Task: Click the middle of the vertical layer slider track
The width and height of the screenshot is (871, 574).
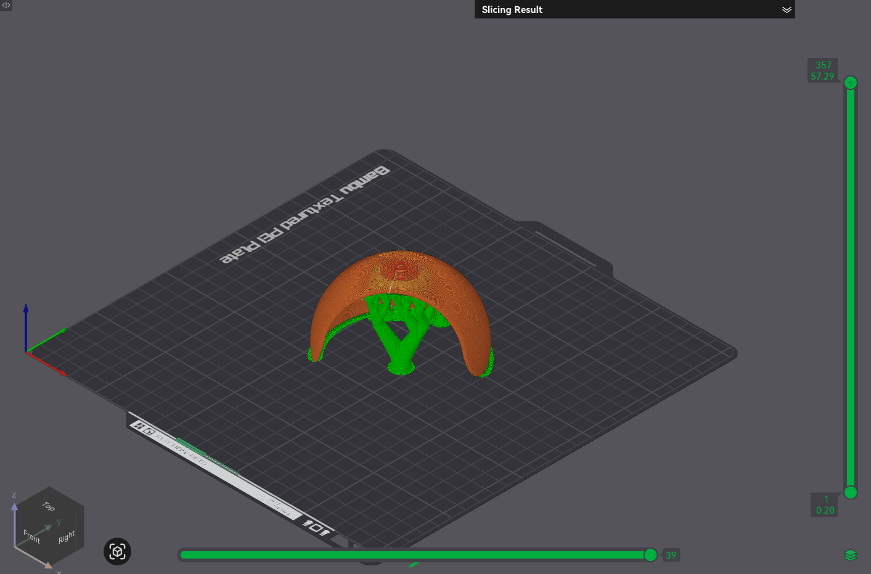Action: click(851, 287)
